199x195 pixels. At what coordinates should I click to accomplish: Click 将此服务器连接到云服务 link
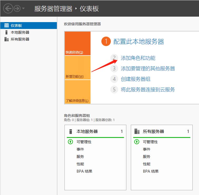point(148,89)
